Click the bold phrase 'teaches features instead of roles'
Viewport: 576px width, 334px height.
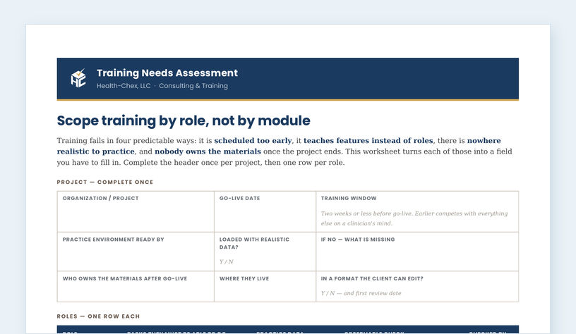(x=368, y=141)
